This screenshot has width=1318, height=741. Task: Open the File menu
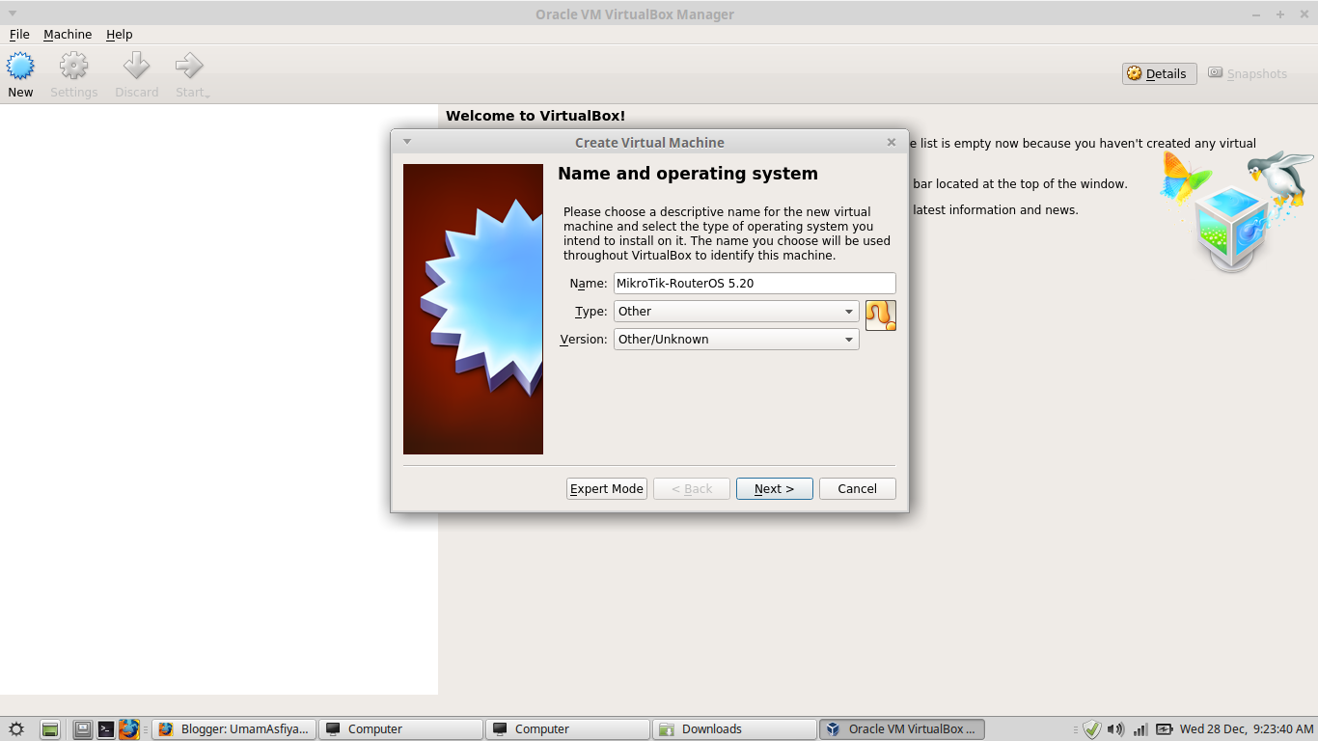[x=19, y=35]
